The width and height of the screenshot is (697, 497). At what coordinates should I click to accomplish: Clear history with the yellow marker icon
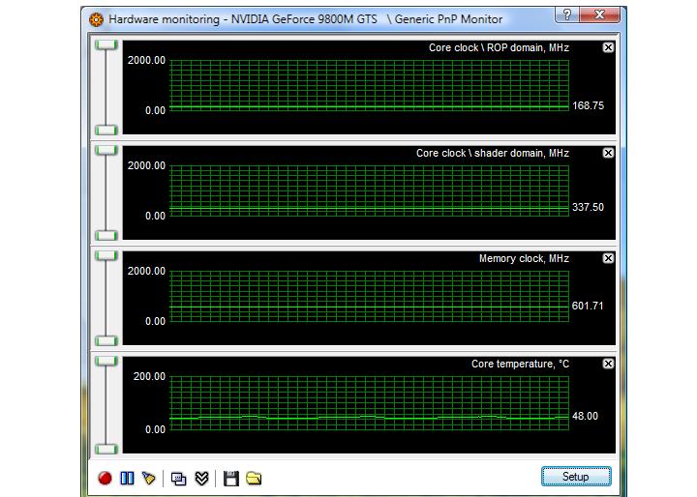coord(149,478)
